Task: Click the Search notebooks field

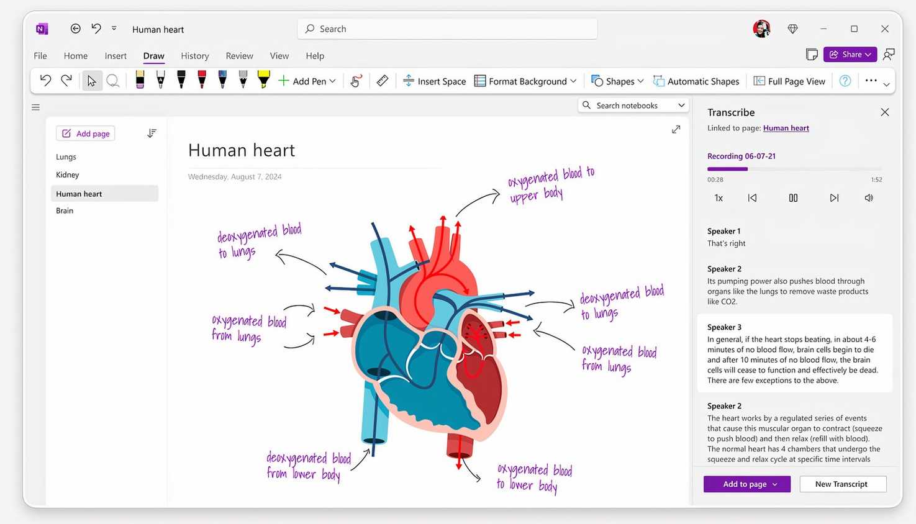Action: point(633,106)
